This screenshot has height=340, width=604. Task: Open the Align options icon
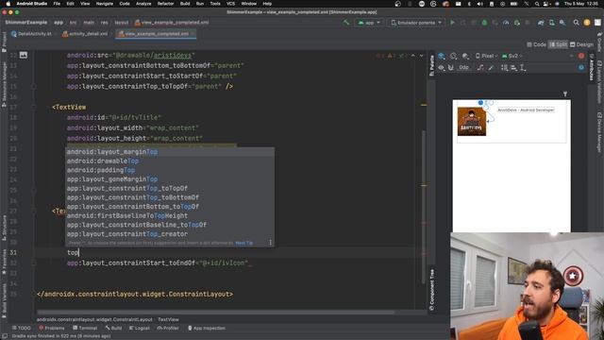pos(513,67)
